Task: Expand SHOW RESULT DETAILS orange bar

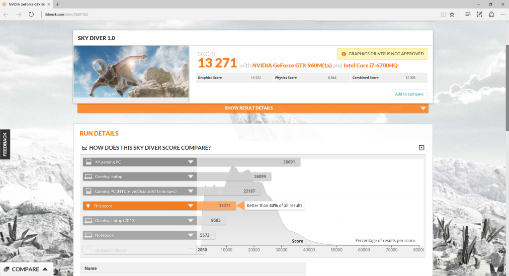Action: click(253, 108)
